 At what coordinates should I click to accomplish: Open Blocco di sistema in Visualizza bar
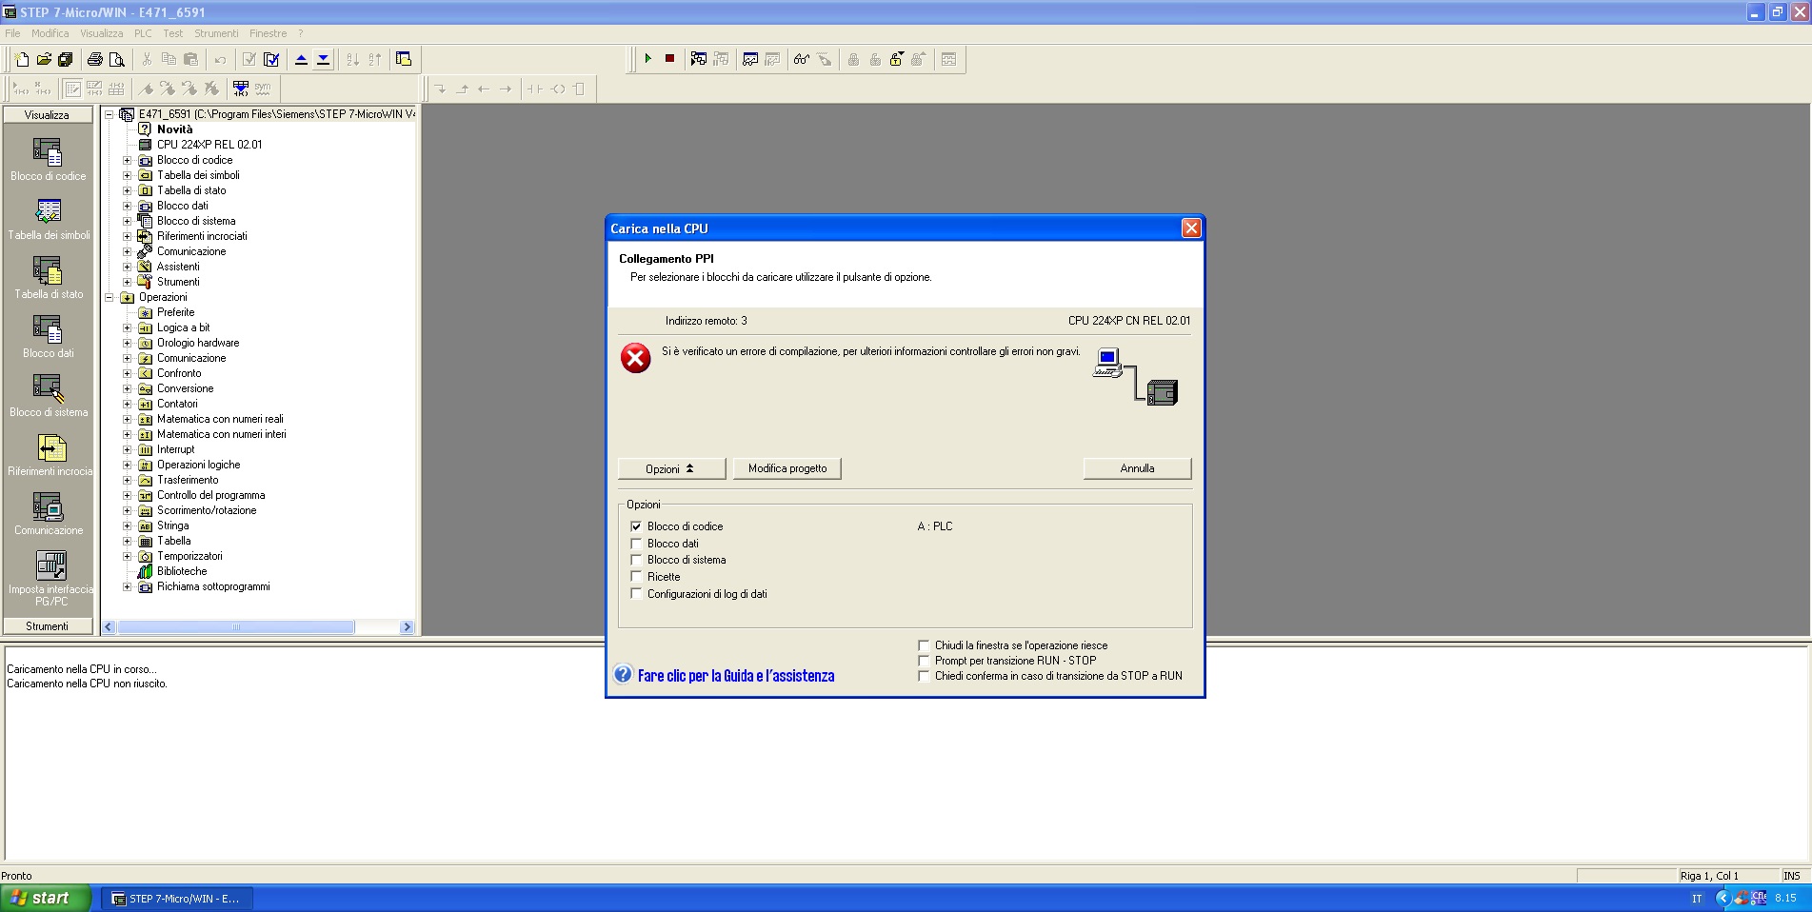click(48, 395)
